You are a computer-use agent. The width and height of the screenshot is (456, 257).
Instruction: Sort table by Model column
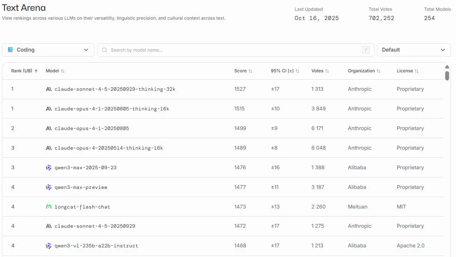tap(55, 71)
